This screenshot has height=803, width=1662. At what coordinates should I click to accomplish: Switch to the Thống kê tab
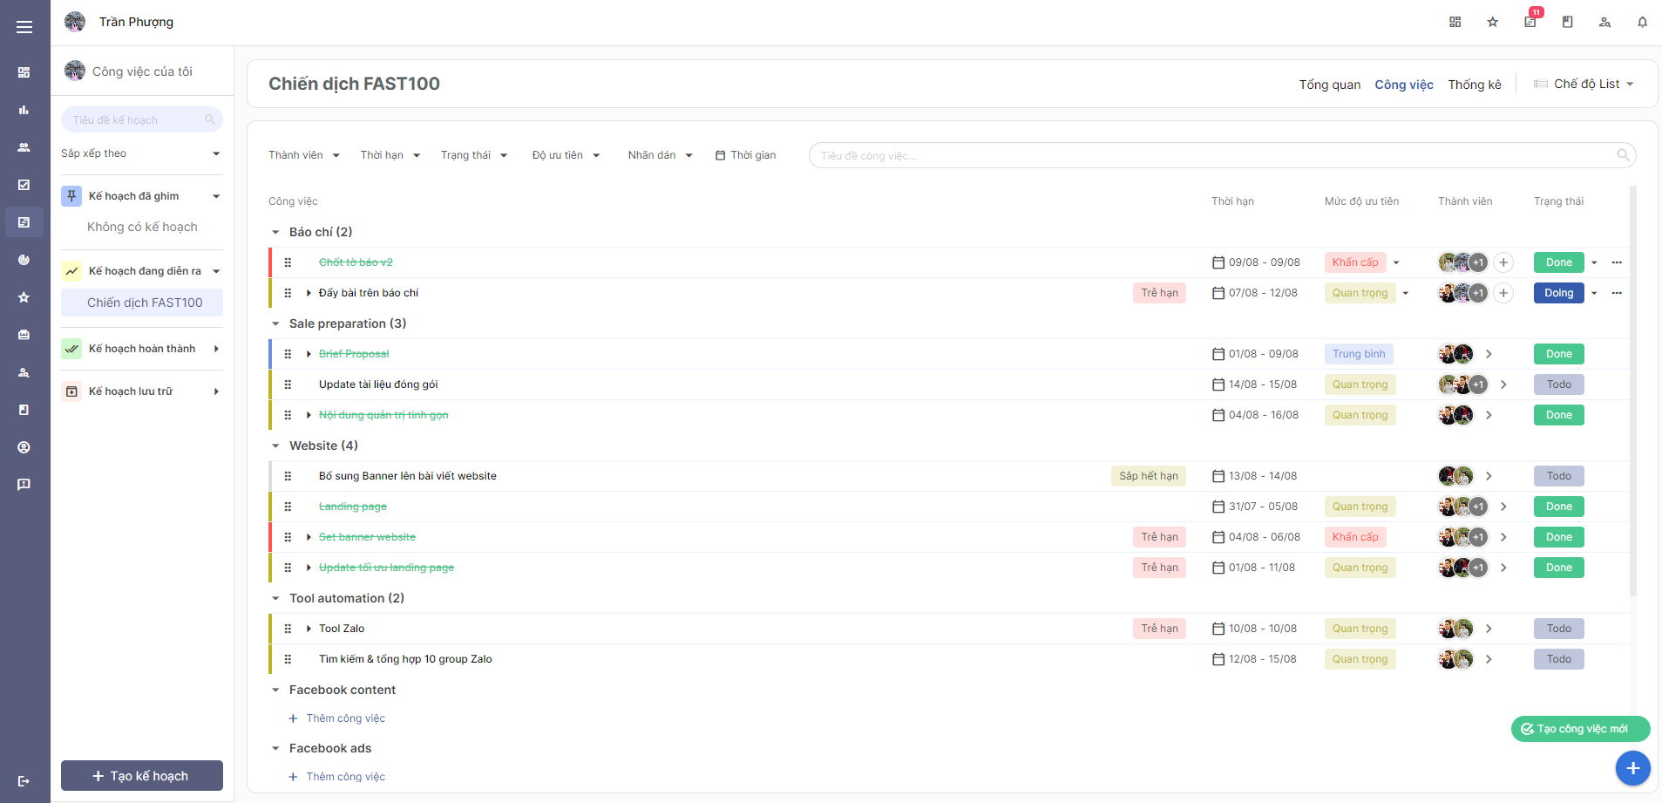(x=1474, y=85)
